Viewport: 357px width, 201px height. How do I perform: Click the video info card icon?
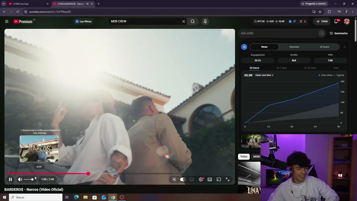tap(229, 34)
